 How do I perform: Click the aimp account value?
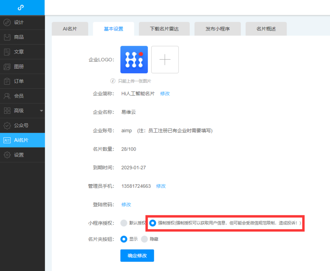tap(127, 131)
